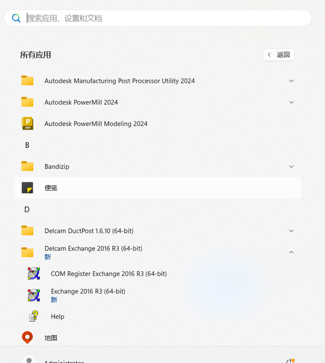Image resolution: width=325 pixels, height=363 pixels.
Task: Click the 返回 back button
Action: tap(278, 55)
